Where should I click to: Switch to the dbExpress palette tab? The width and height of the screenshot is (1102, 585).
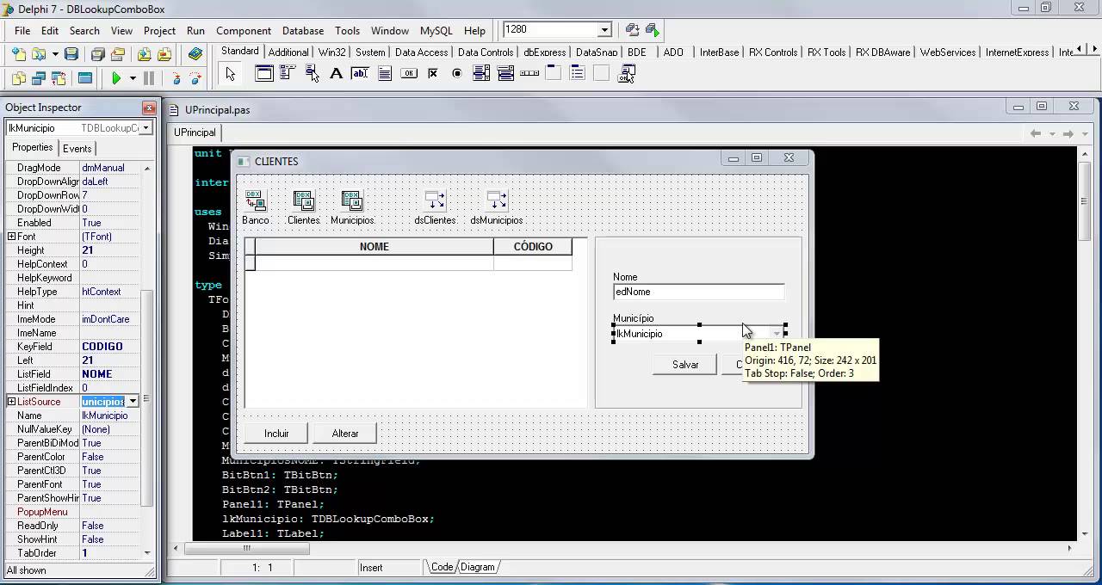pos(544,52)
